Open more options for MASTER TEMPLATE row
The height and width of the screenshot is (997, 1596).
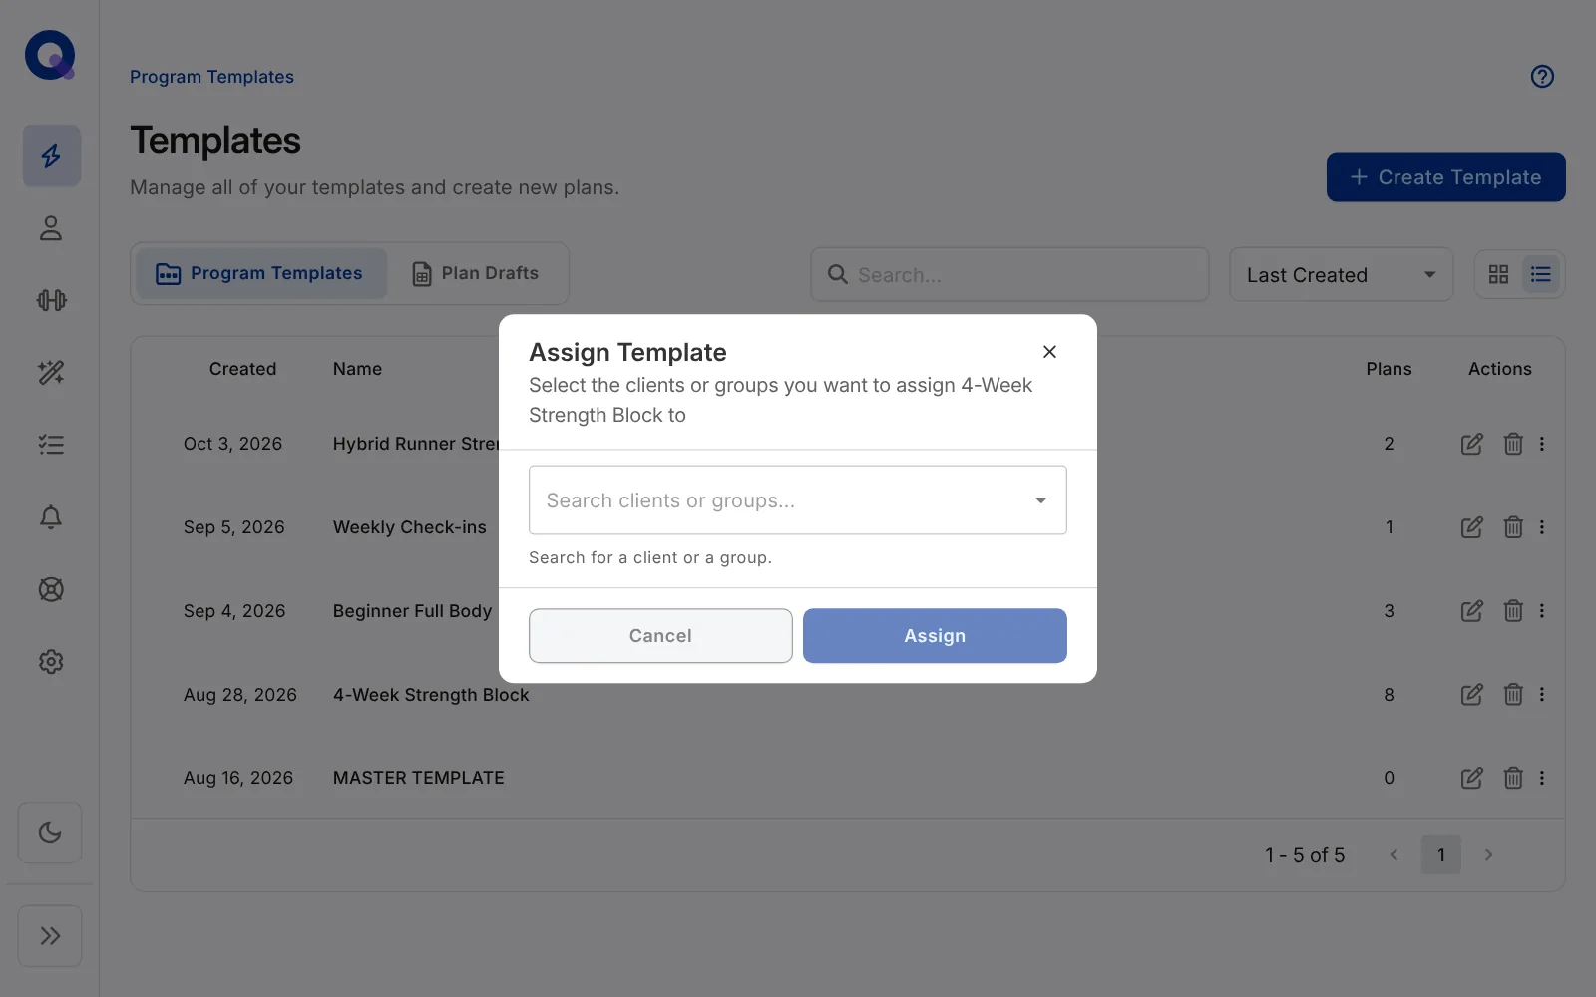coord(1542,778)
